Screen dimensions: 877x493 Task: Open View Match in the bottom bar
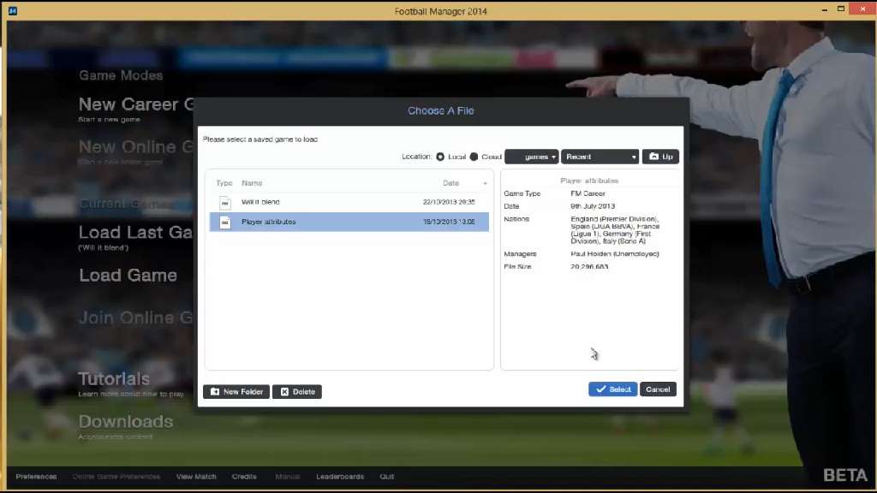click(x=196, y=477)
